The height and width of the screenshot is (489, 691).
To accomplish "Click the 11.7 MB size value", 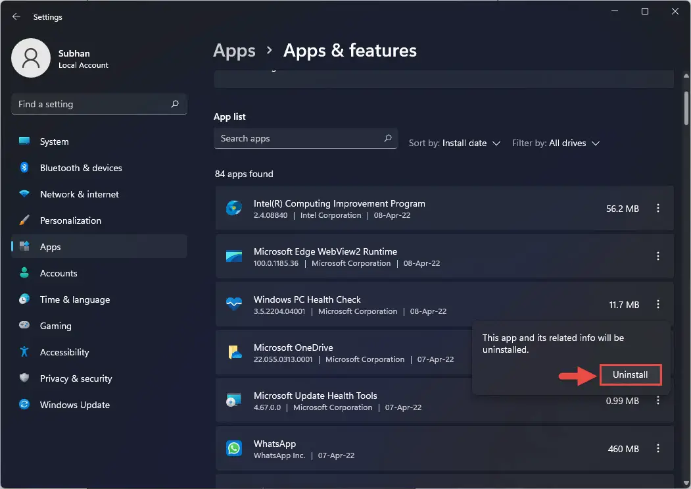I will [624, 305].
